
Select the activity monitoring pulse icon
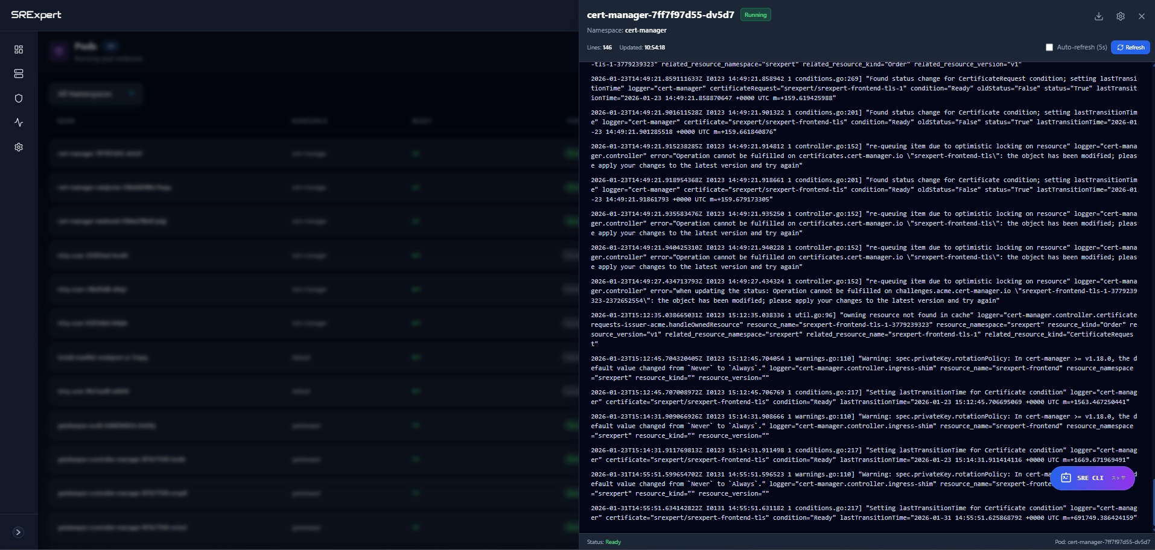point(18,122)
